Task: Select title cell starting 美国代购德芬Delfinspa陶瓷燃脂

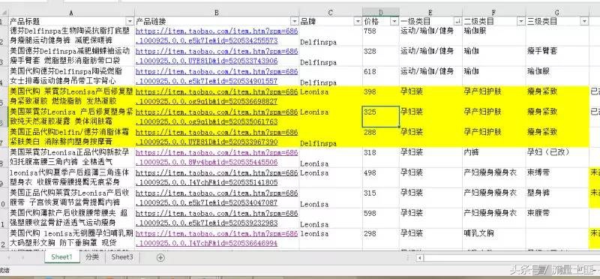Action: pyautogui.click(x=71, y=76)
